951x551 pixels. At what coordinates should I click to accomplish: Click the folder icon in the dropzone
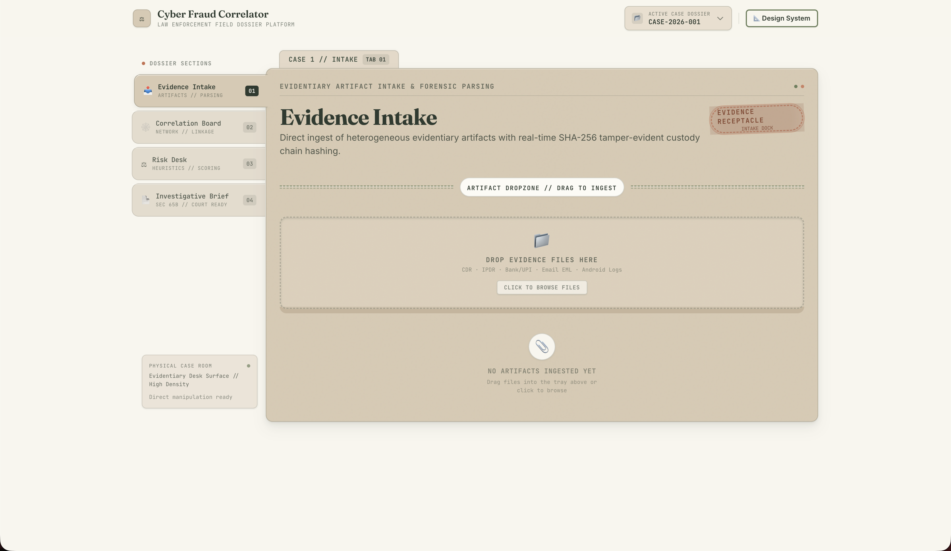(542, 240)
